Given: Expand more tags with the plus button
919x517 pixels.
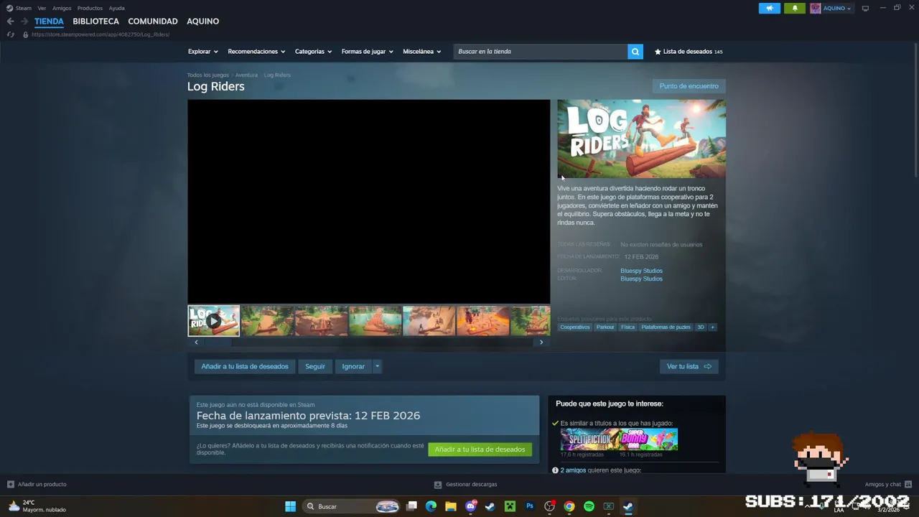Looking at the screenshot, I should click(712, 327).
